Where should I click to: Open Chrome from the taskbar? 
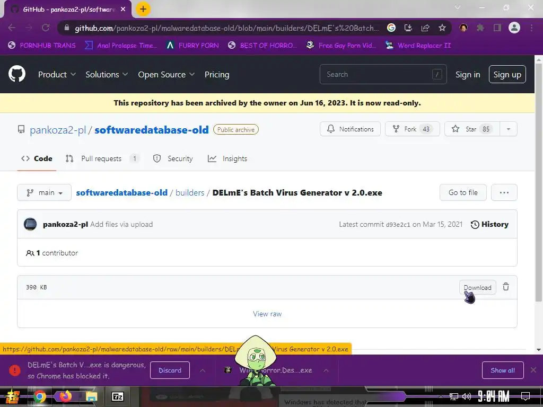pyautogui.click(x=39, y=396)
